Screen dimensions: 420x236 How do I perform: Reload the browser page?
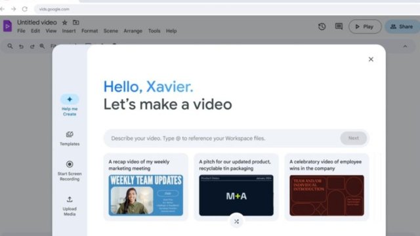point(25,9)
